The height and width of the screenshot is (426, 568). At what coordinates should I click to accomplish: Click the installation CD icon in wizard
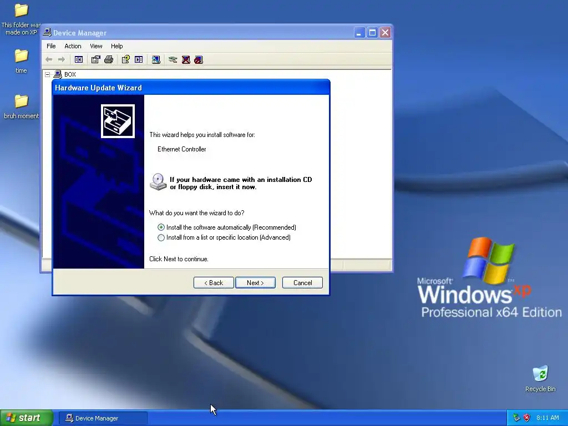(158, 182)
